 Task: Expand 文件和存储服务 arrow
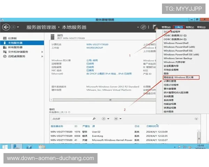coord(42,52)
